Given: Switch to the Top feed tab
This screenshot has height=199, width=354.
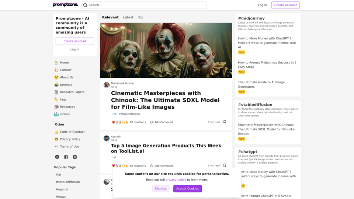Looking at the screenshot, I should click(x=140, y=17).
